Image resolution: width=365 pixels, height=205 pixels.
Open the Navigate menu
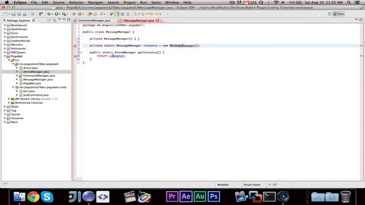tap(95, 2)
